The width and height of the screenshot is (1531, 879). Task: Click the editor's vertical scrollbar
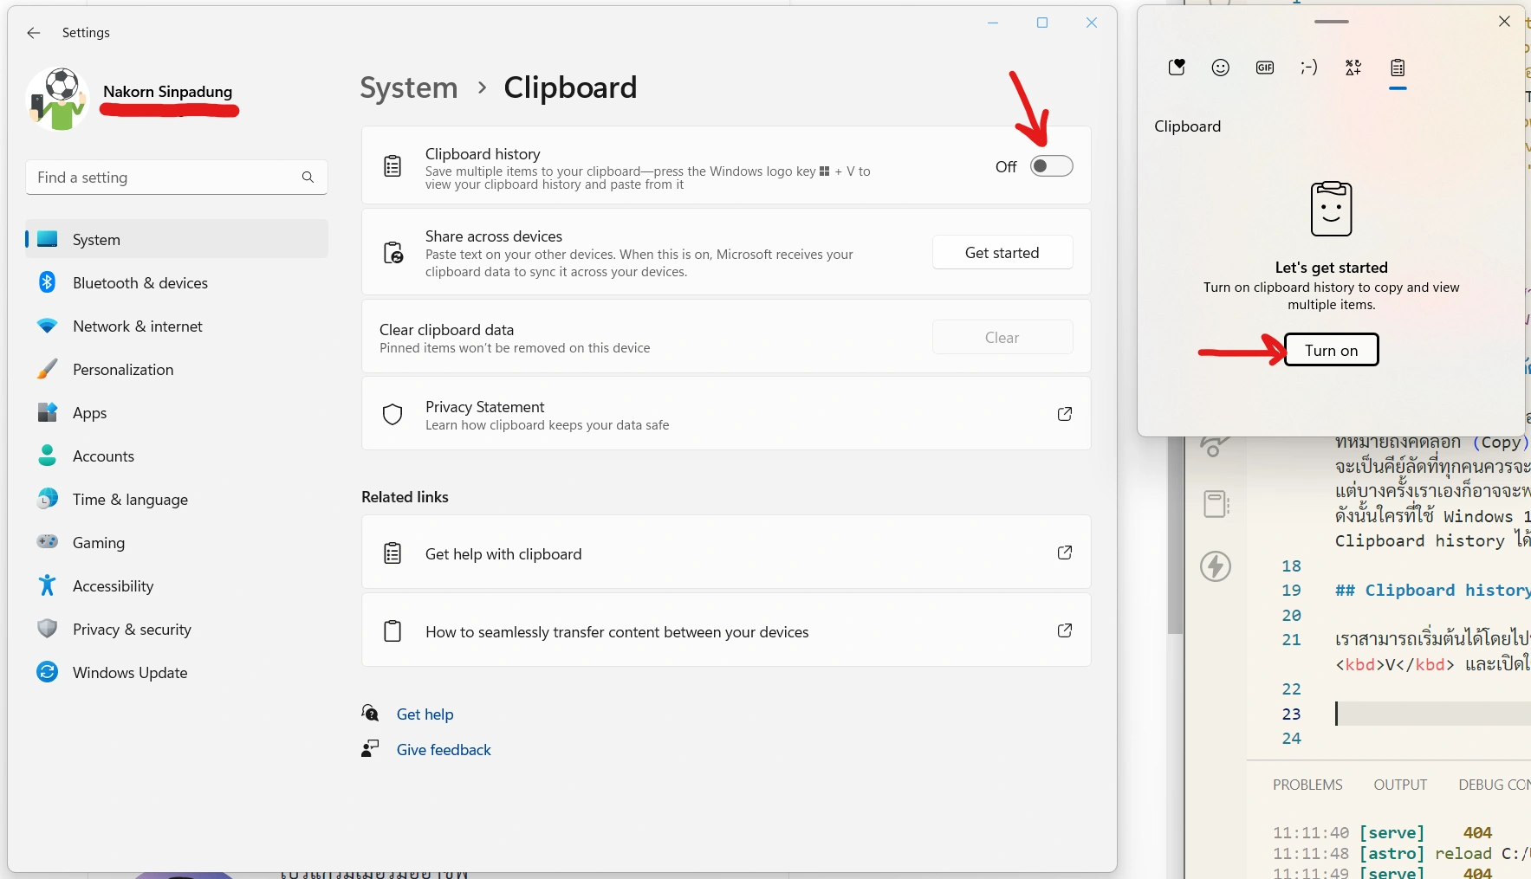(x=1175, y=535)
